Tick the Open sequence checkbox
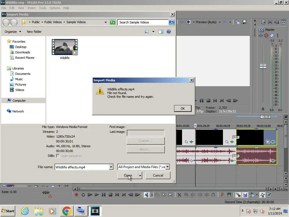Viewport: 289px width, 217px height. click(x=58, y=156)
